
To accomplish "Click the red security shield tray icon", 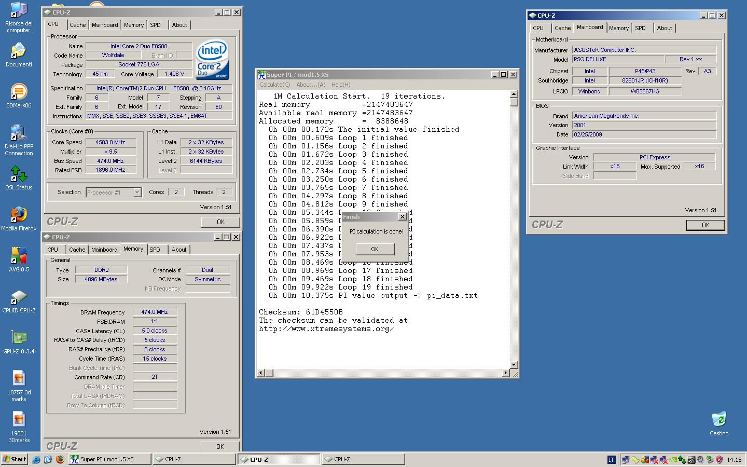I will click(x=720, y=459).
